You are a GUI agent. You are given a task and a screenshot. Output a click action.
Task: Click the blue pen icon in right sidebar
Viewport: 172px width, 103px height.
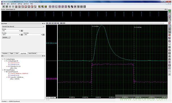pos(169,26)
